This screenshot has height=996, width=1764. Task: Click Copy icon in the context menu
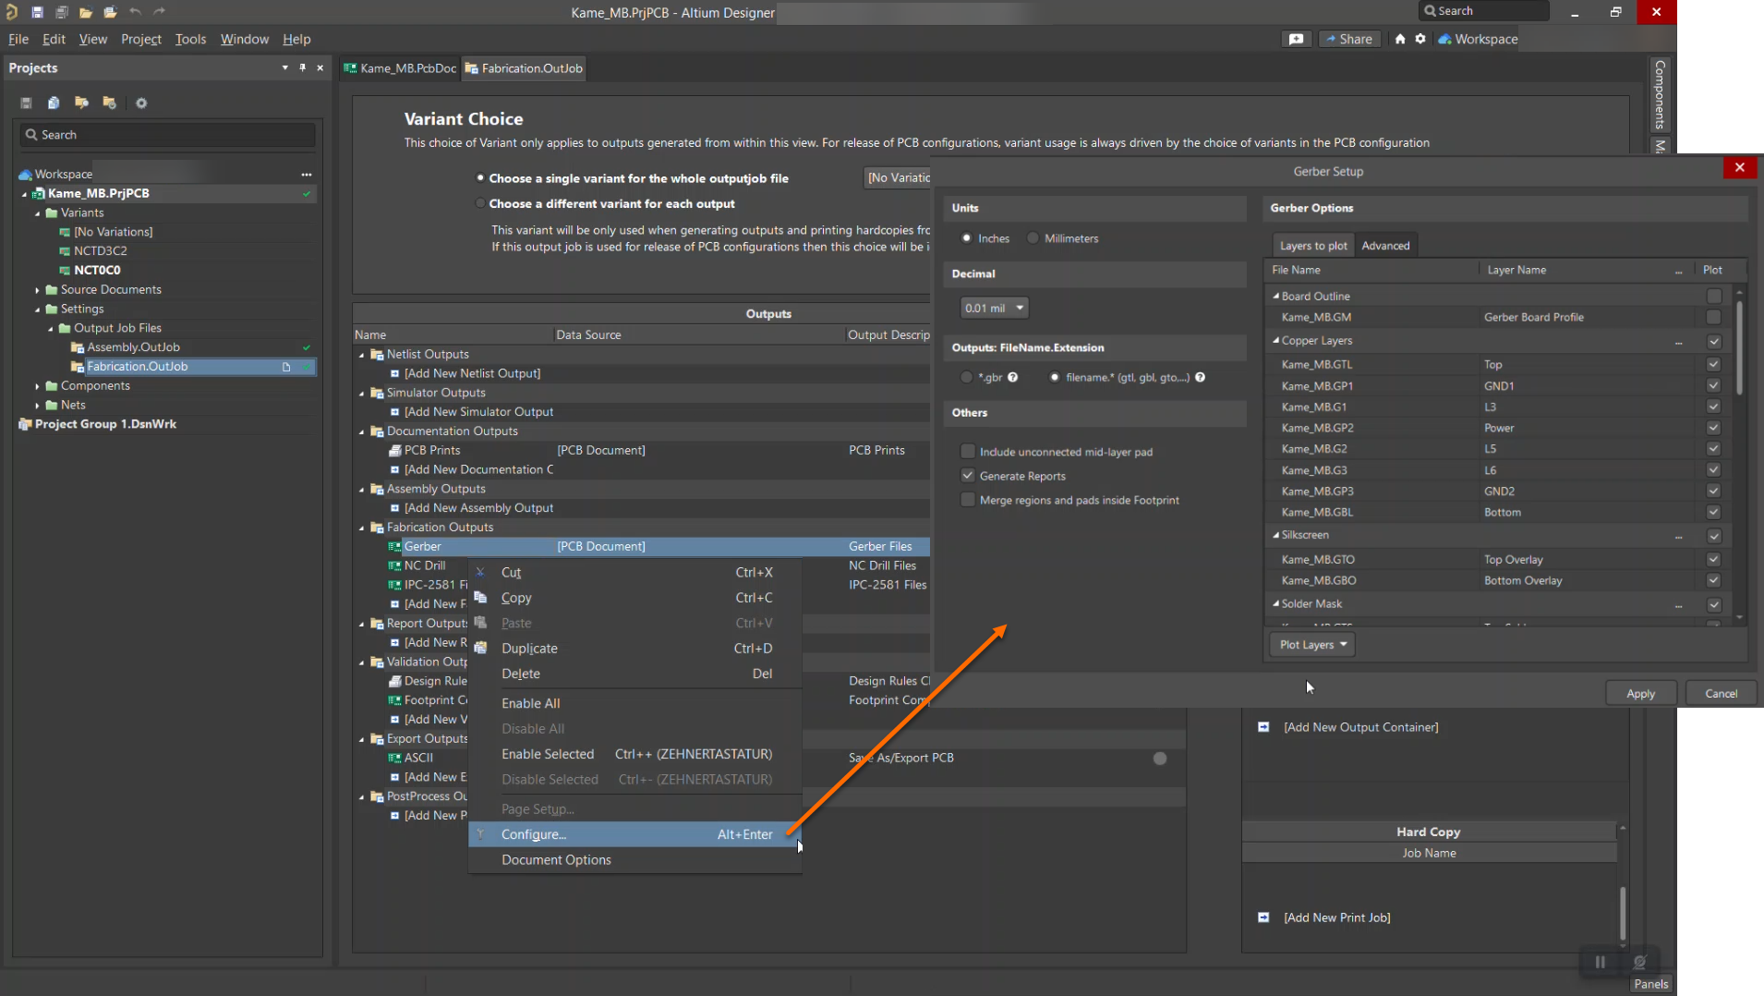tap(480, 598)
